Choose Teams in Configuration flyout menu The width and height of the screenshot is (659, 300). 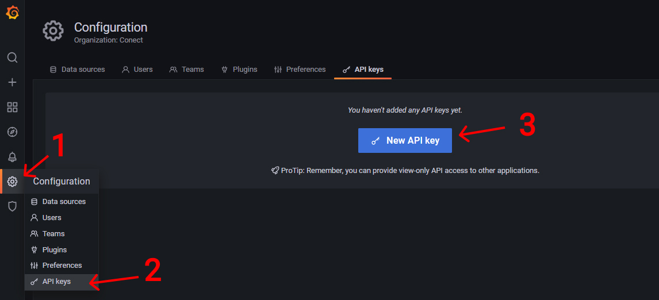[x=62, y=233]
